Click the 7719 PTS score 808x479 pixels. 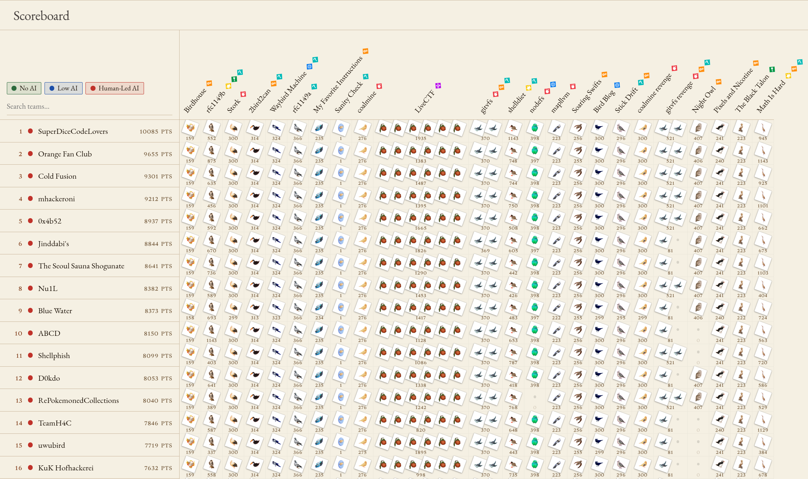pyautogui.click(x=158, y=445)
